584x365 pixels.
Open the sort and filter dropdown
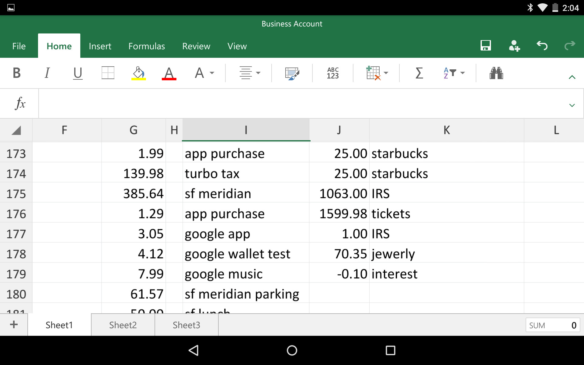(454, 73)
